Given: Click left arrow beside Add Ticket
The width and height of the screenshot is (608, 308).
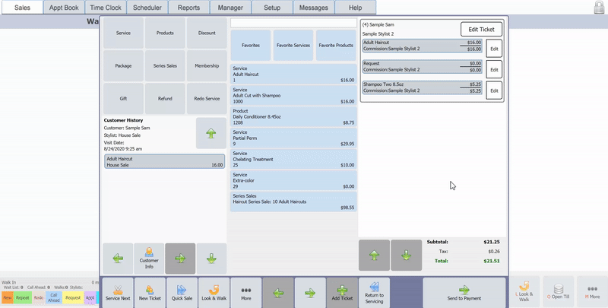Looking at the screenshot, I should tap(278, 293).
